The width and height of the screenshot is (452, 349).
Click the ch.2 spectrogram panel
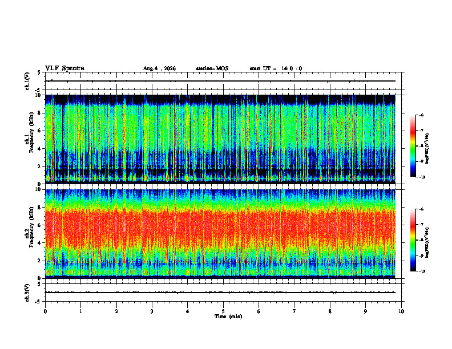coord(220,234)
